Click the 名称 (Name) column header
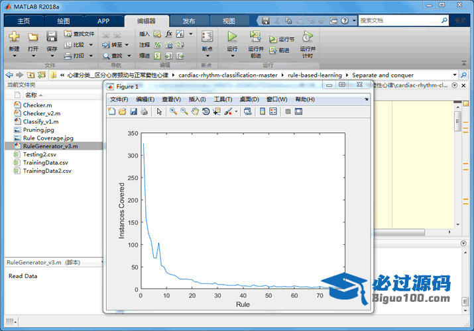The height and width of the screenshot is (331, 474). click(31, 95)
